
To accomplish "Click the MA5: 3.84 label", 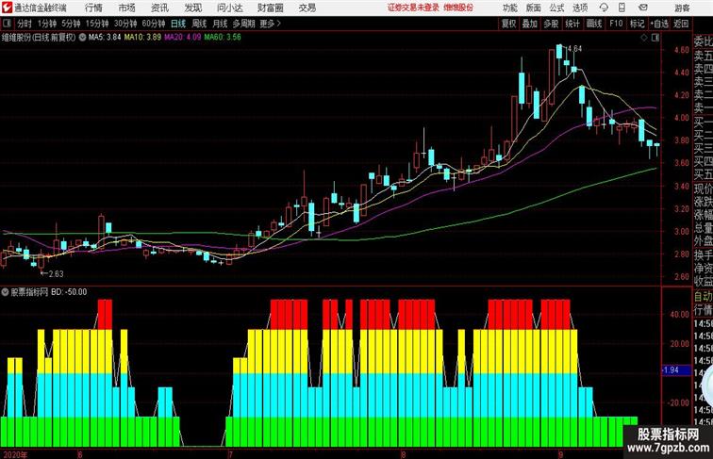I will coord(105,38).
